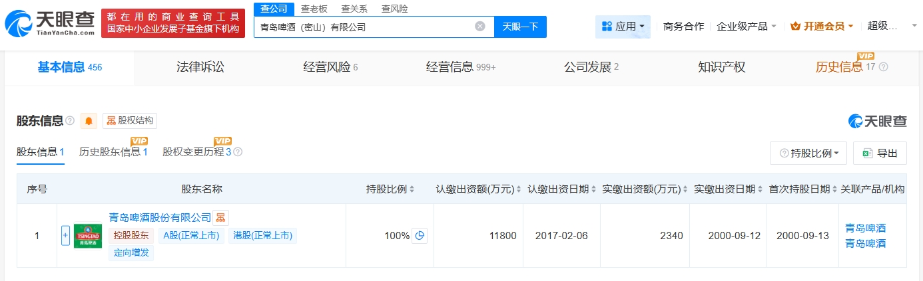Screen dimensions: 923x281
Task: Export data with the 导出 button
Action: [x=880, y=153]
